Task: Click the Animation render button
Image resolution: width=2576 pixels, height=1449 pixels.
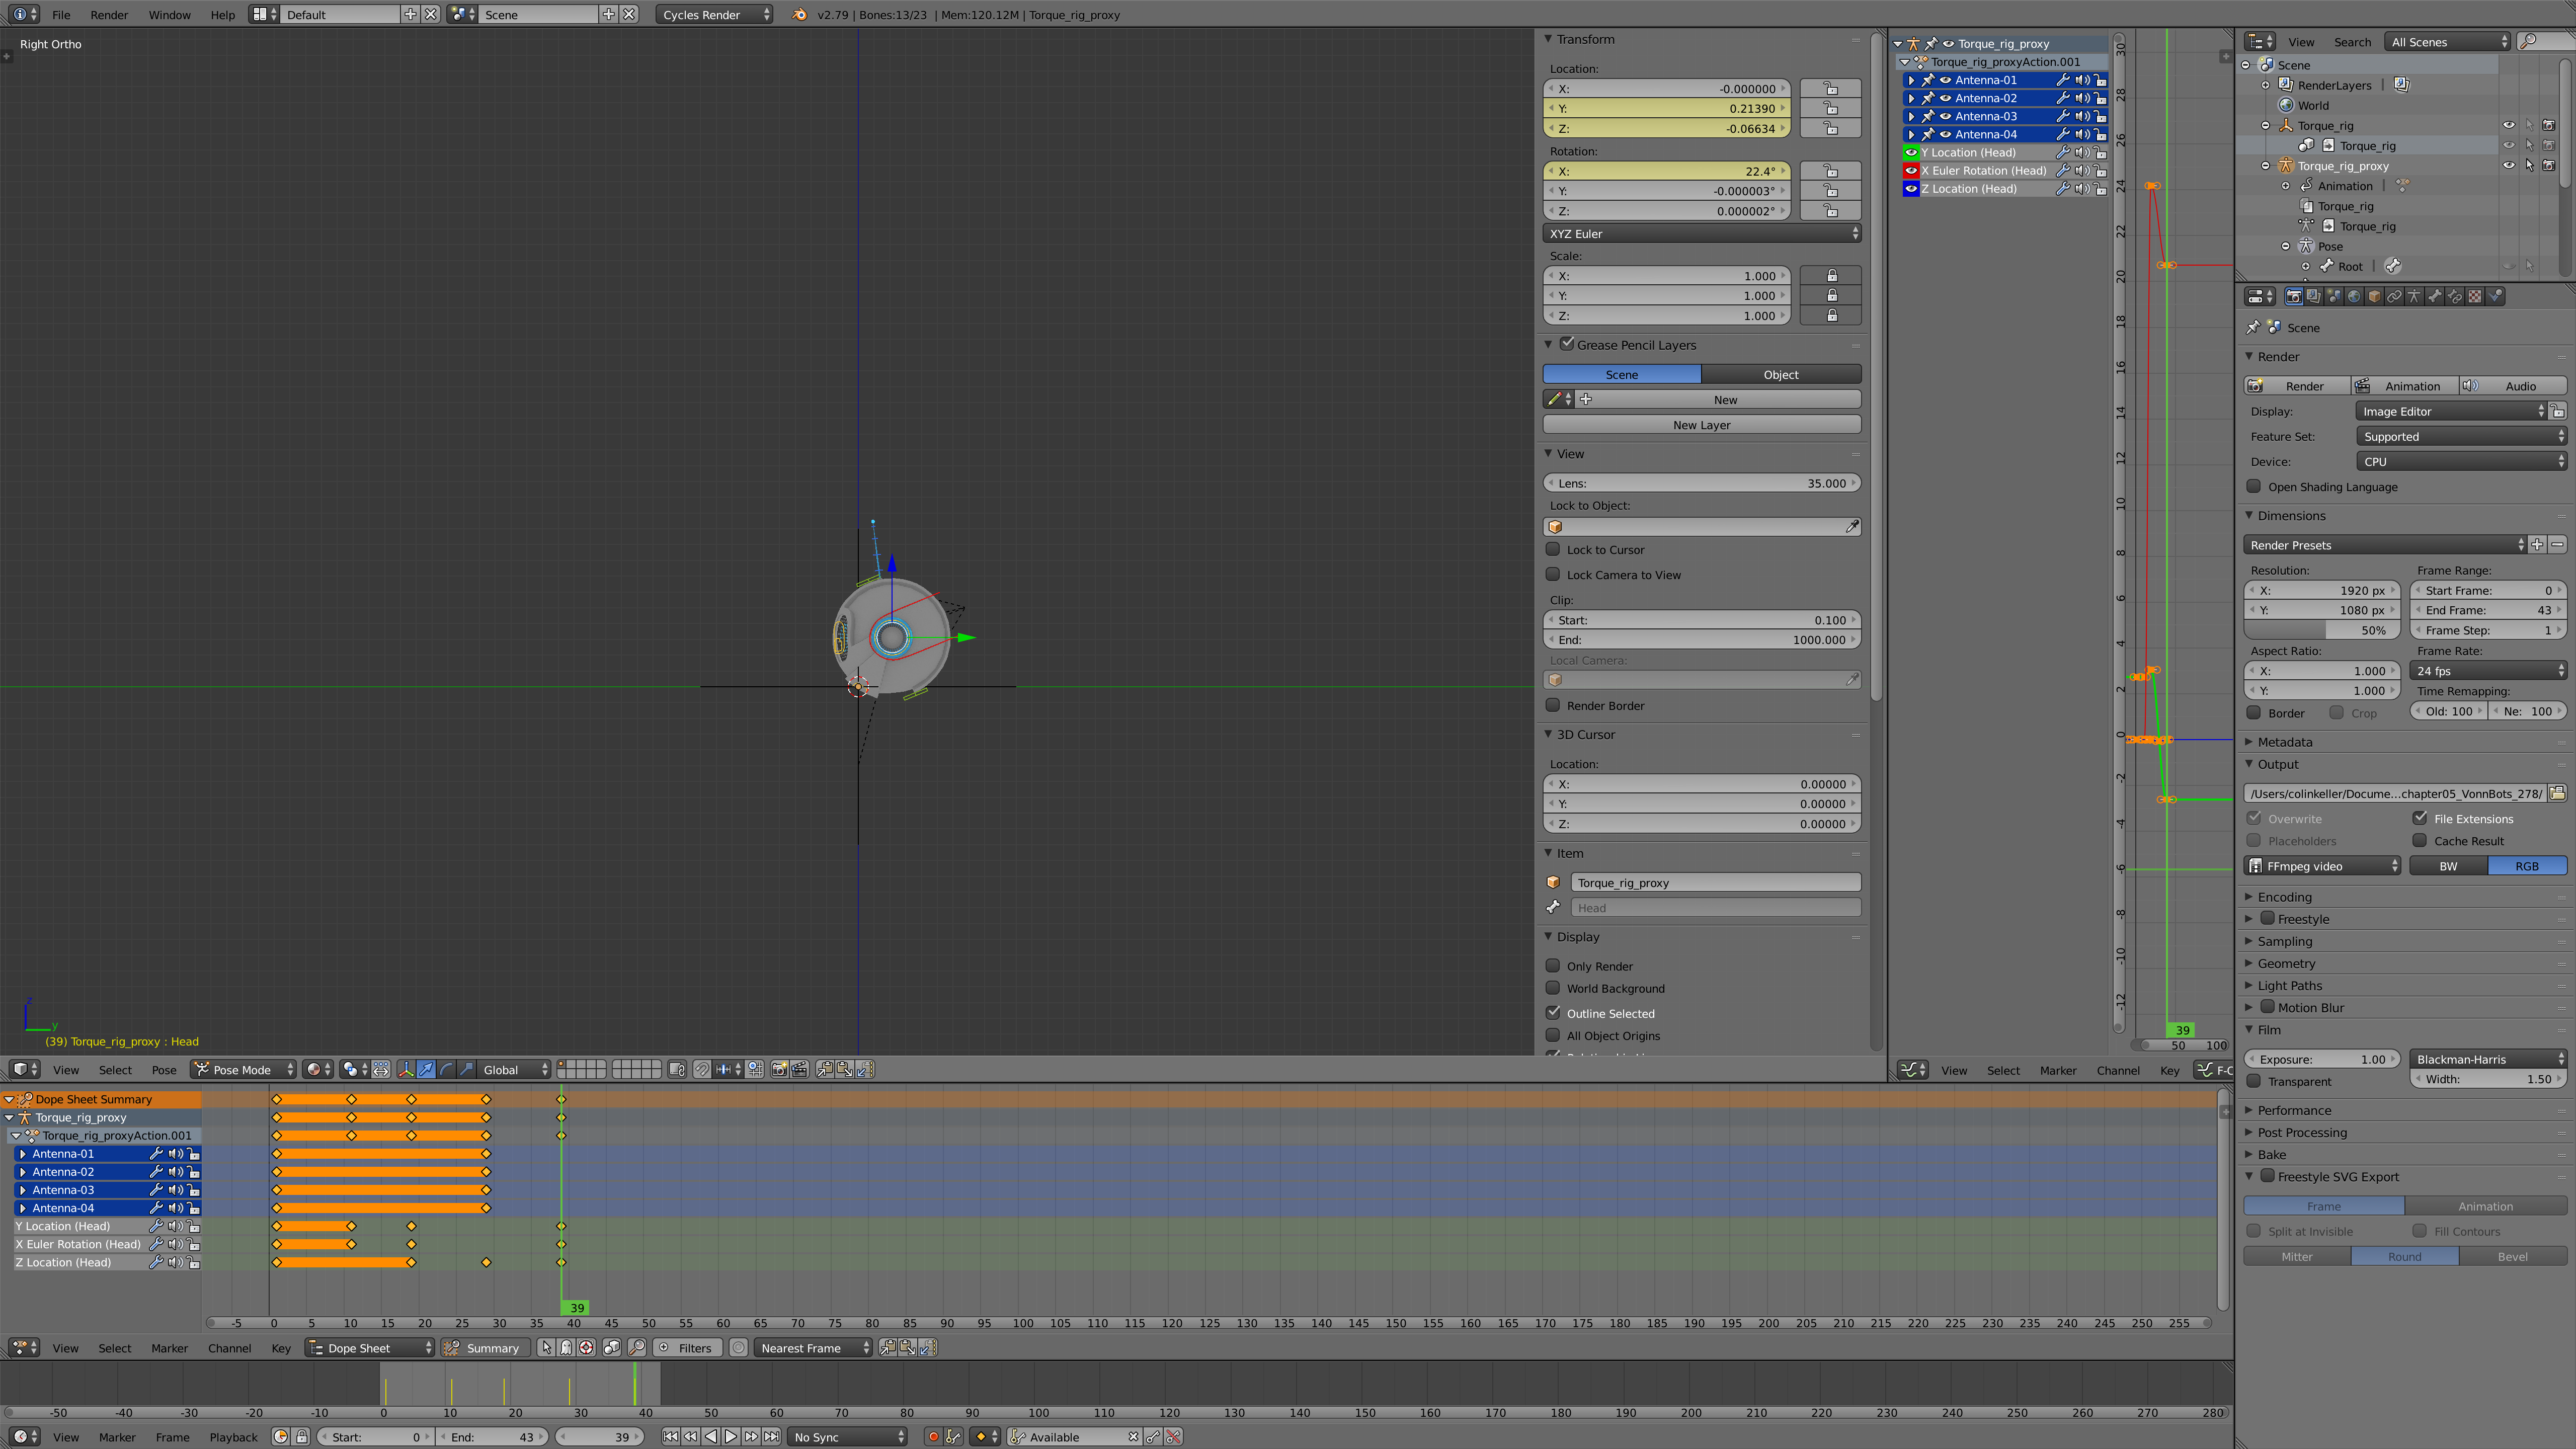Action: point(2404,386)
